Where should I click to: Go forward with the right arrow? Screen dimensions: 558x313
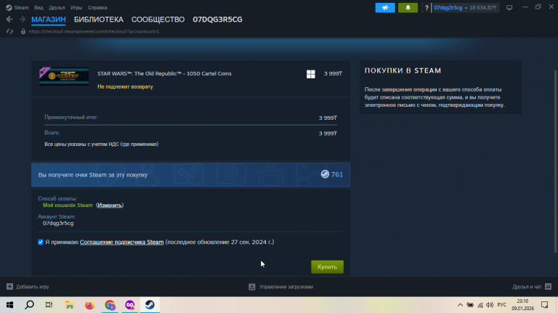[22, 20]
